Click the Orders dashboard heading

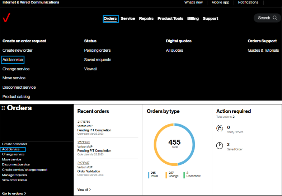pos(19,108)
